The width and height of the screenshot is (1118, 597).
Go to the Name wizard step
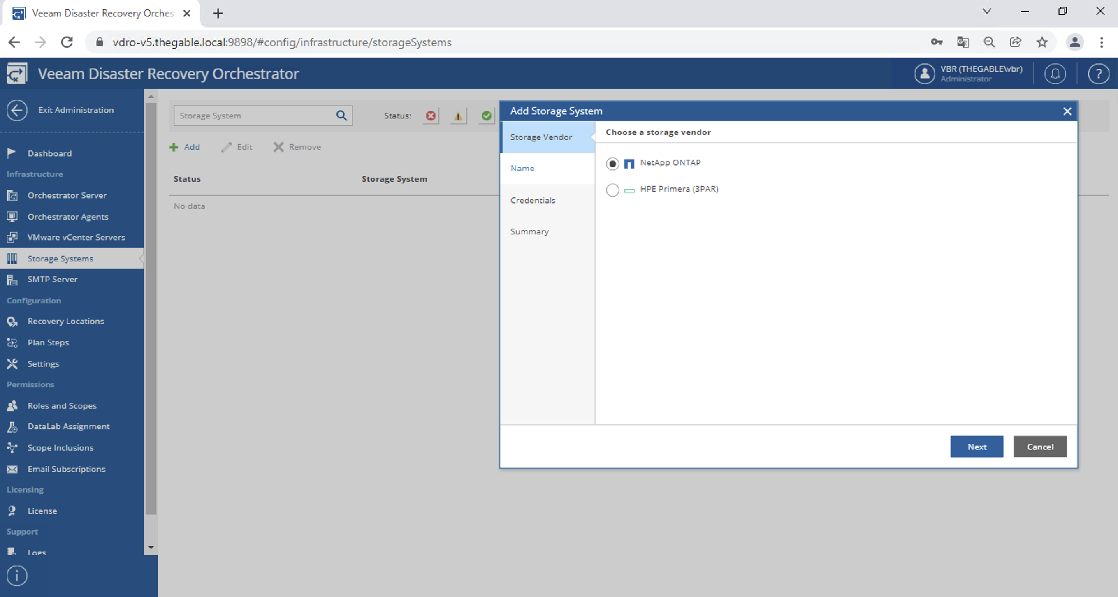547,168
